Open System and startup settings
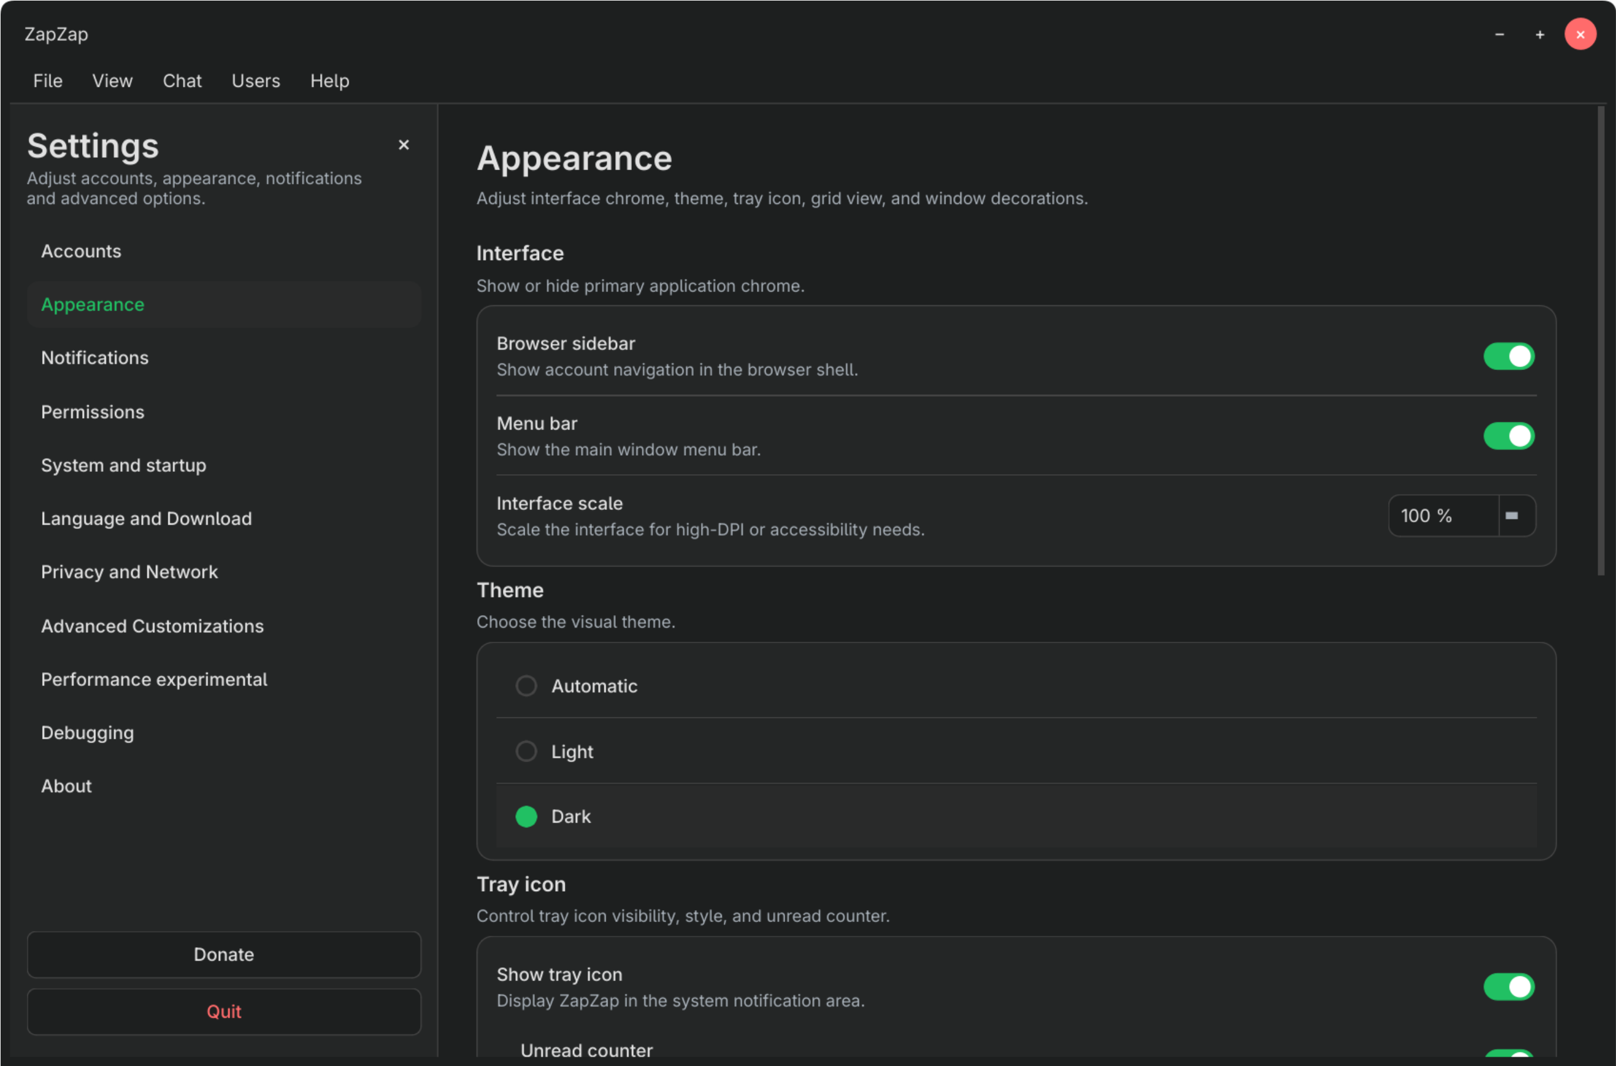This screenshot has width=1616, height=1066. pyautogui.click(x=224, y=466)
